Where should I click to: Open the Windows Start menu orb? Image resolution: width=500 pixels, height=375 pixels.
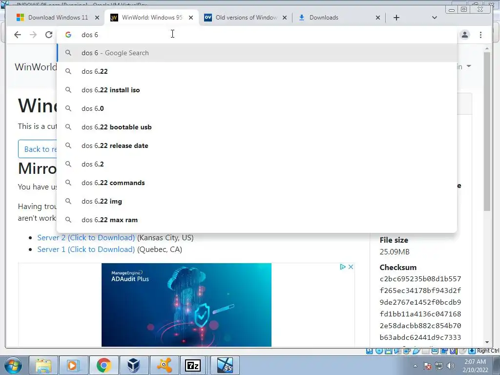[13, 365]
